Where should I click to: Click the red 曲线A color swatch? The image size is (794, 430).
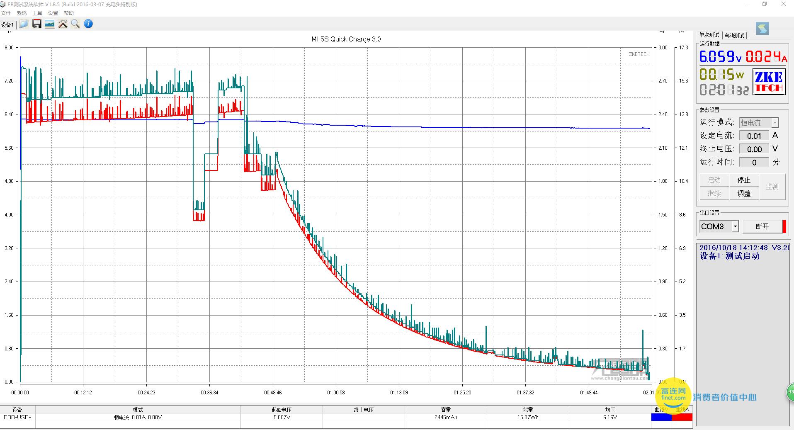coord(682,417)
